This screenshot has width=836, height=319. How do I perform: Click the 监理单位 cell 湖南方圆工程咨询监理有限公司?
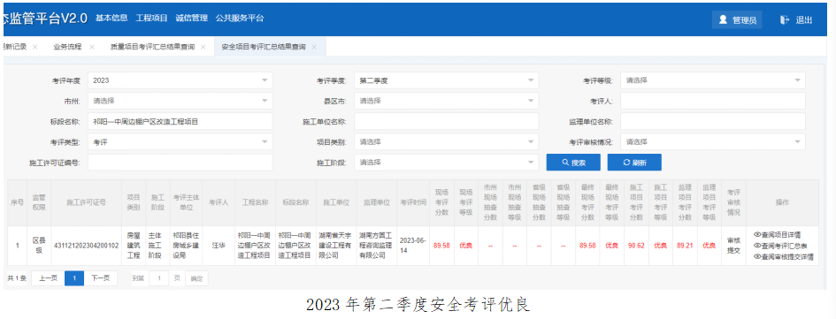point(376,246)
